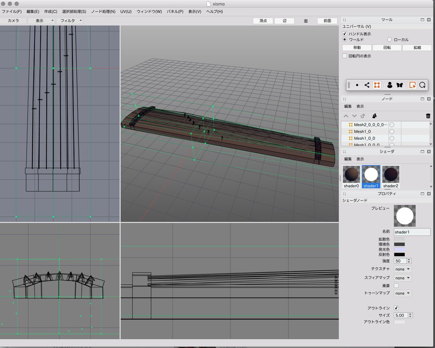
Task: Toggle visibility circle for Mesh1_0
Action: pyautogui.click(x=392, y=131)
